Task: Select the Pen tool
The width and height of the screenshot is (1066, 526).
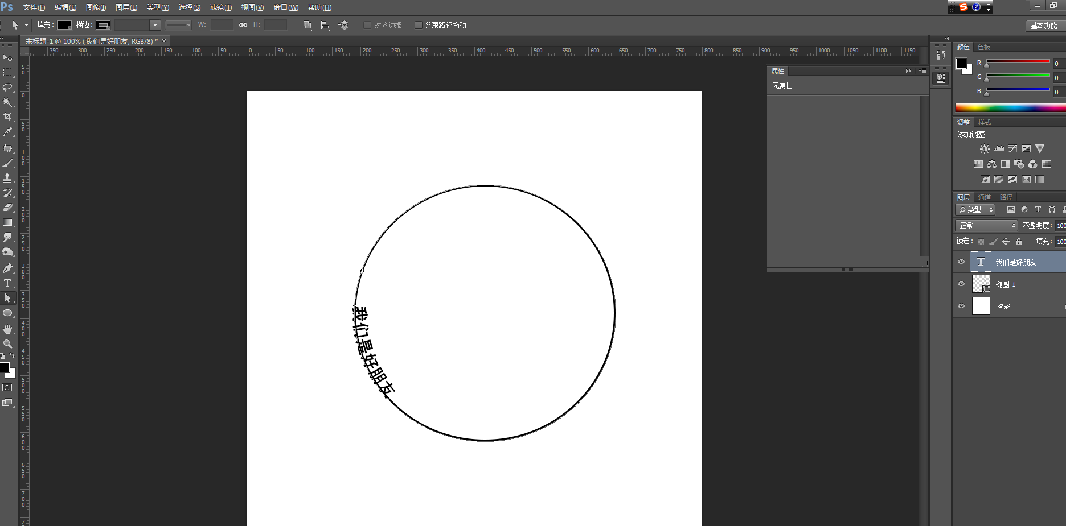Action: coord(7,268)
